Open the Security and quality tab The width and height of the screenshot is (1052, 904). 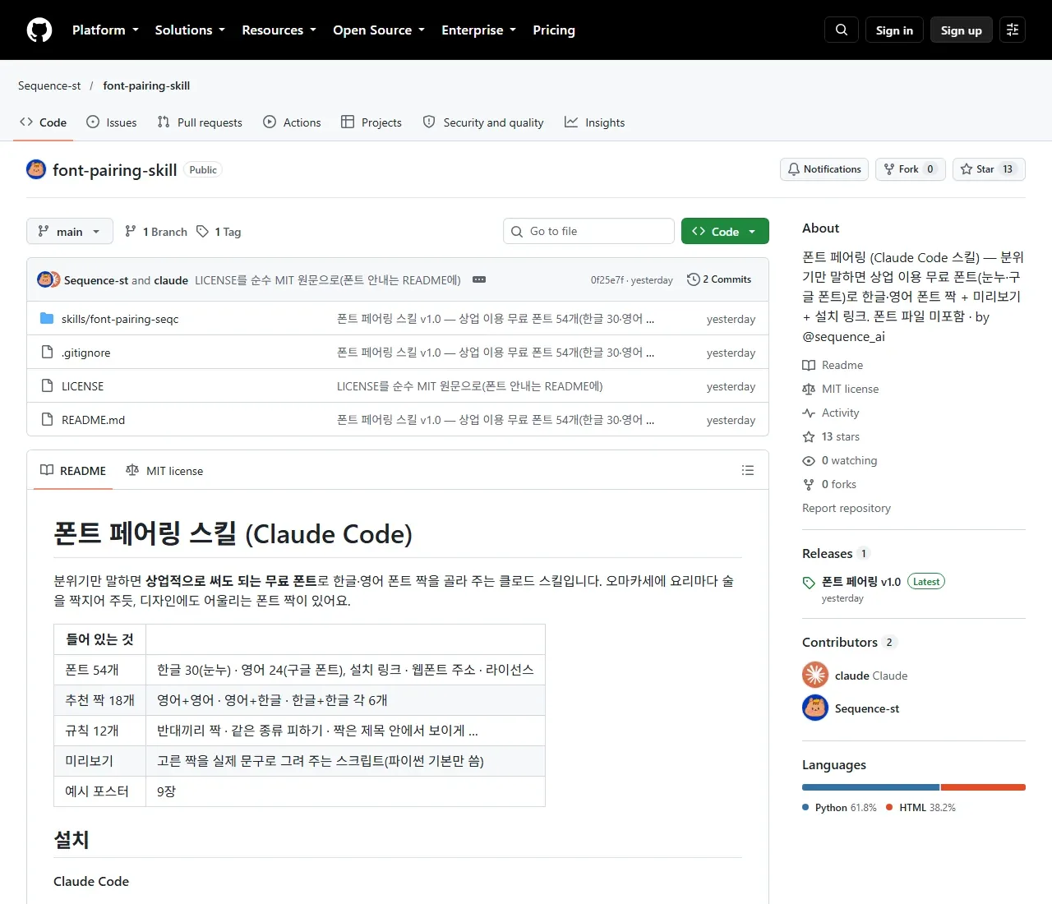pos(483,122)
